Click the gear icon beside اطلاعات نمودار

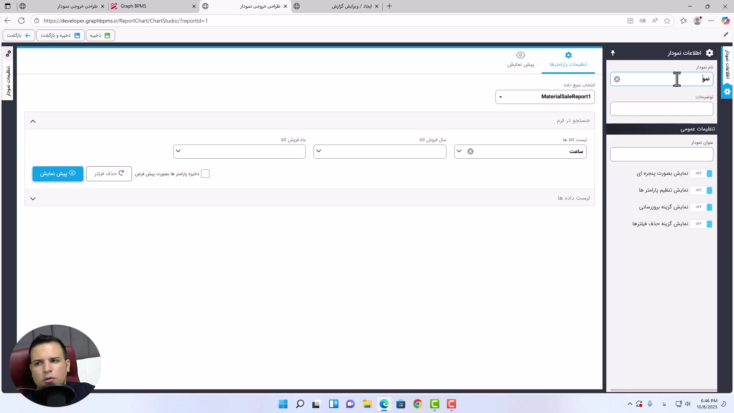(x=710, y=53)
